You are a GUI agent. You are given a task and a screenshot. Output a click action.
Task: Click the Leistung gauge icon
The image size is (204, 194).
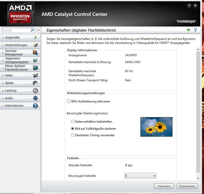(x=35, y=91)
